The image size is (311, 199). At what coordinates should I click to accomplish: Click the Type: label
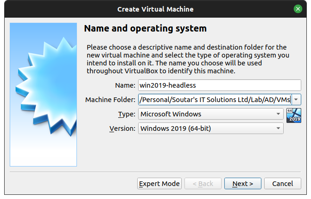(127, 114)
